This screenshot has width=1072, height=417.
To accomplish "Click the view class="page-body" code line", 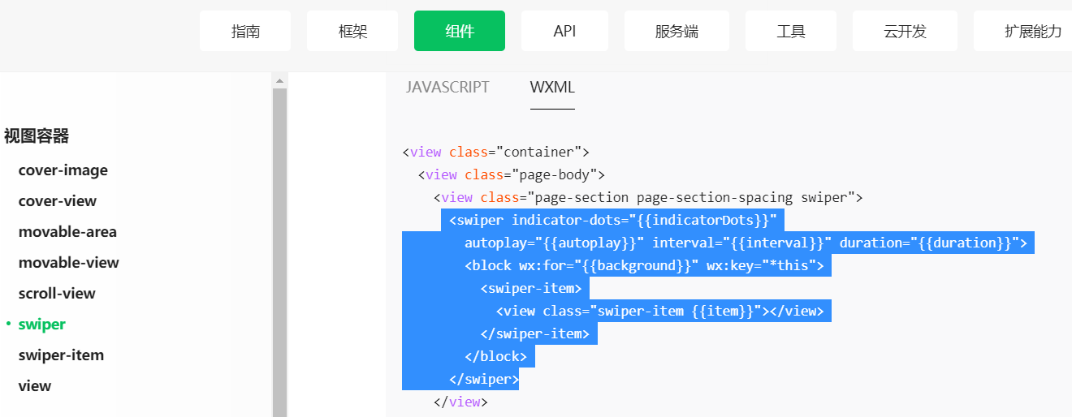I will 512,174.
